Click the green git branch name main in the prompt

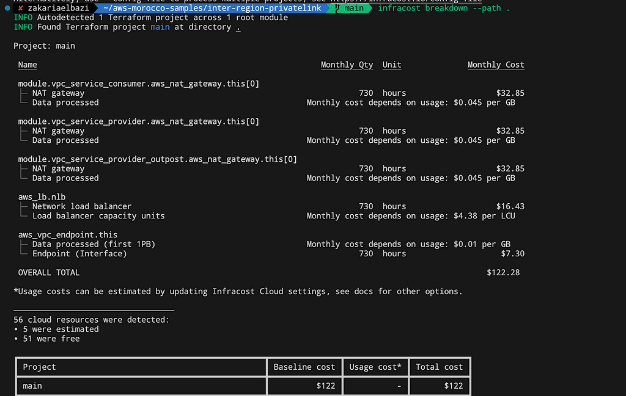[354, 8]
